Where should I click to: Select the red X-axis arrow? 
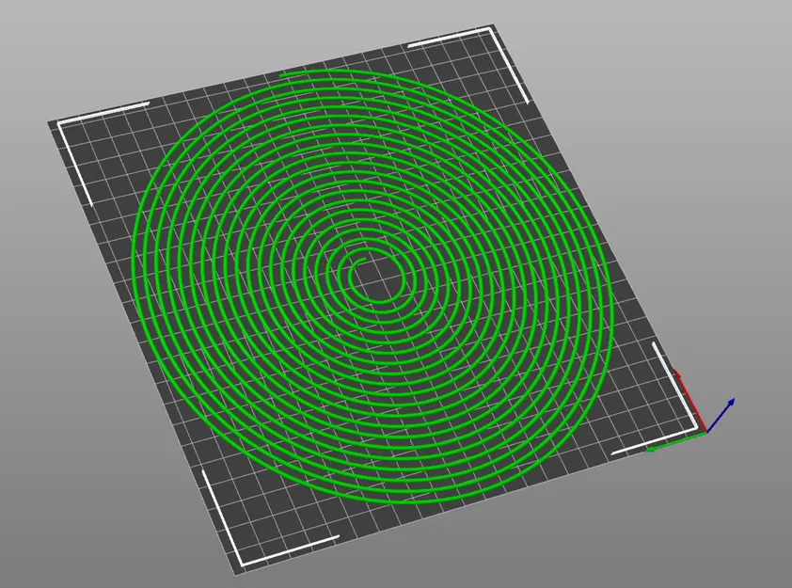689,403
